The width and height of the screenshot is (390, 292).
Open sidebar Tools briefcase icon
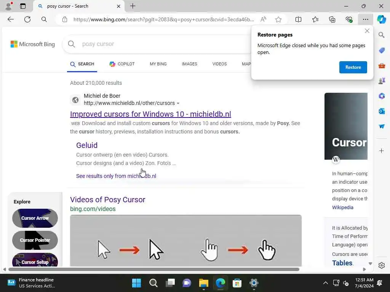click(382, 66)
